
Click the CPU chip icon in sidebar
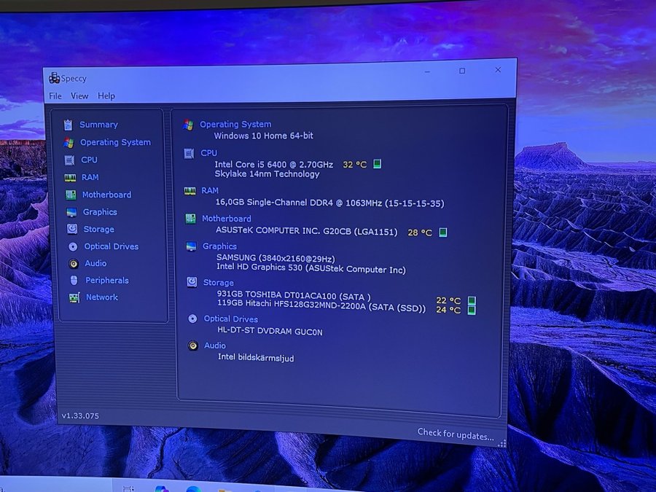69,160
